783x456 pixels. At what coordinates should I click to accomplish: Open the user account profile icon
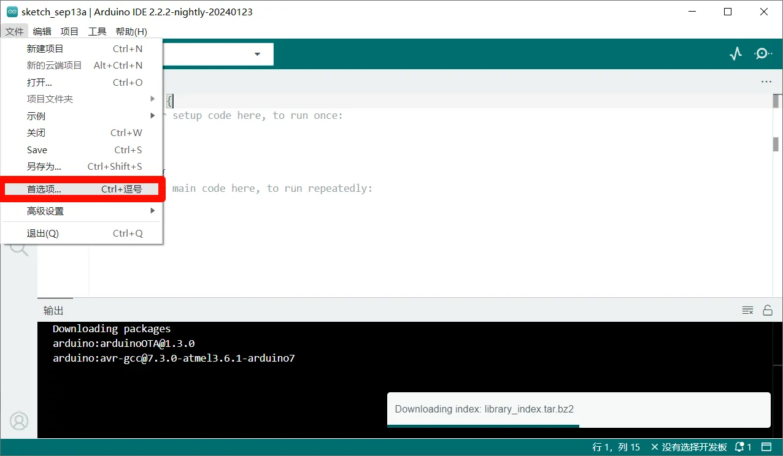(19, 421)
